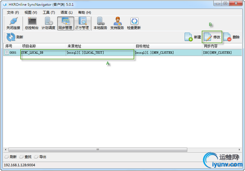
Task: Click the row icon beside 0001
Action: click(7, 52)
